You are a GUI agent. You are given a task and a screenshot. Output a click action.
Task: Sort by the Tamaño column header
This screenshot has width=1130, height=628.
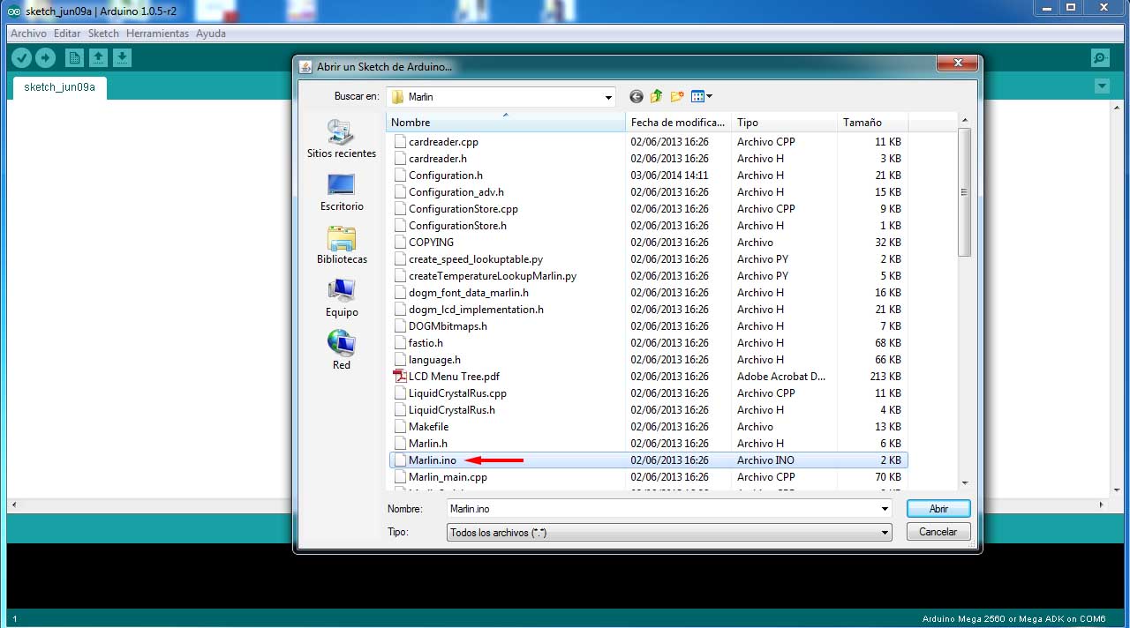872,123
